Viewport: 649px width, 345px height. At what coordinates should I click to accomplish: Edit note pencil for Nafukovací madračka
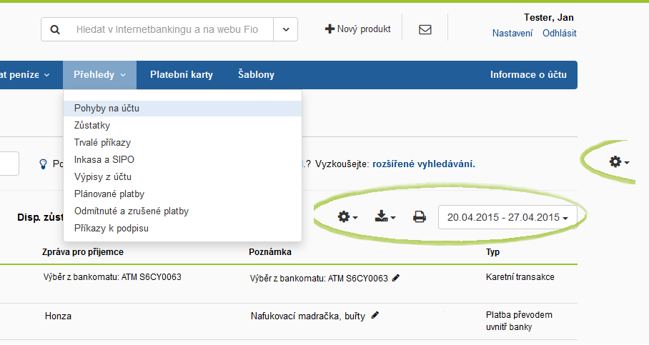(x=375, y=315)
